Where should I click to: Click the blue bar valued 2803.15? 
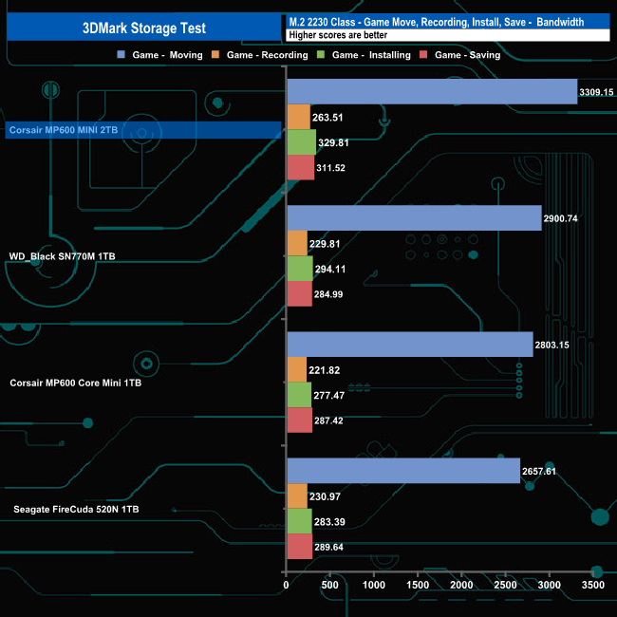[x=410, y=345]
